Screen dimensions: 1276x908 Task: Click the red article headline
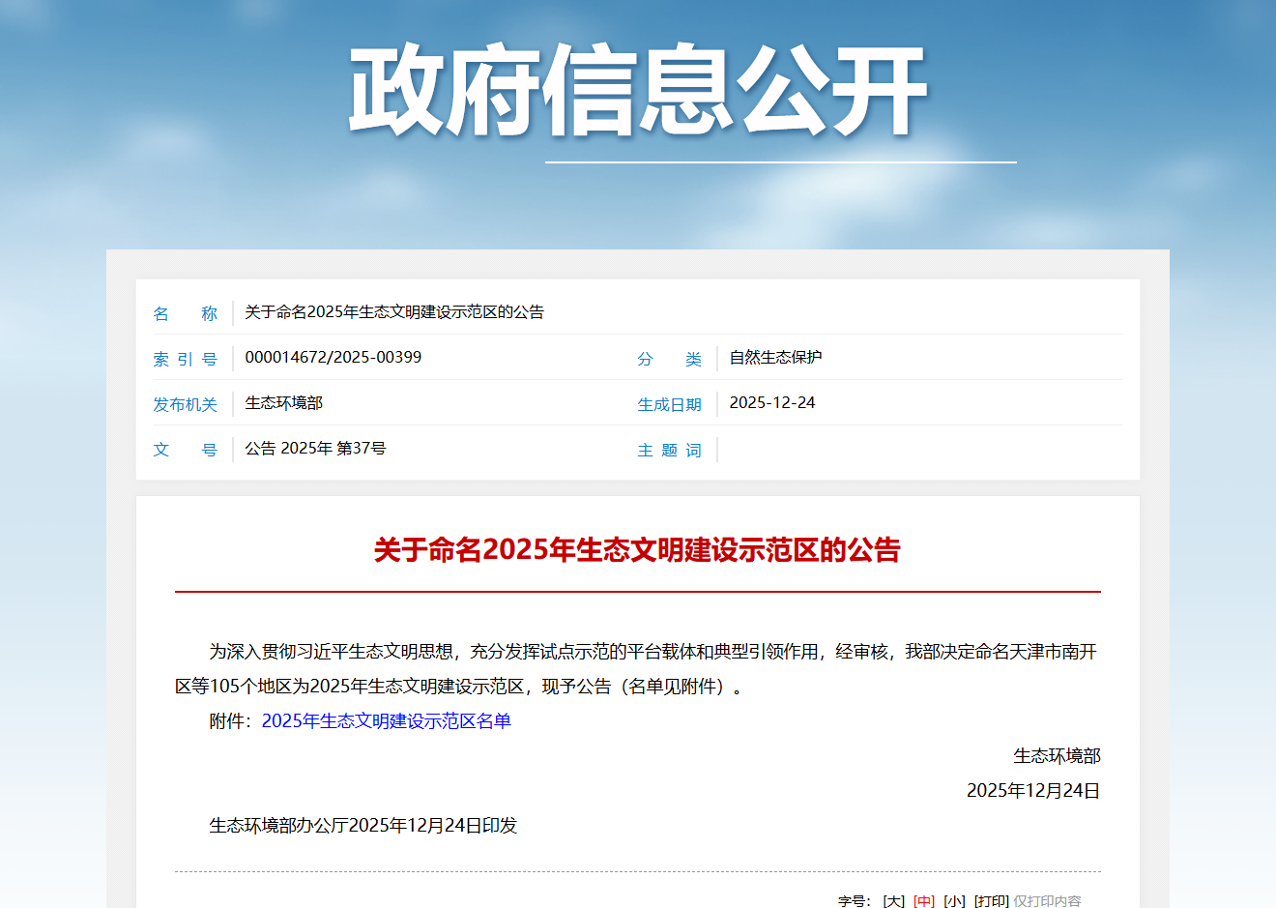click(x=637, y=550)
